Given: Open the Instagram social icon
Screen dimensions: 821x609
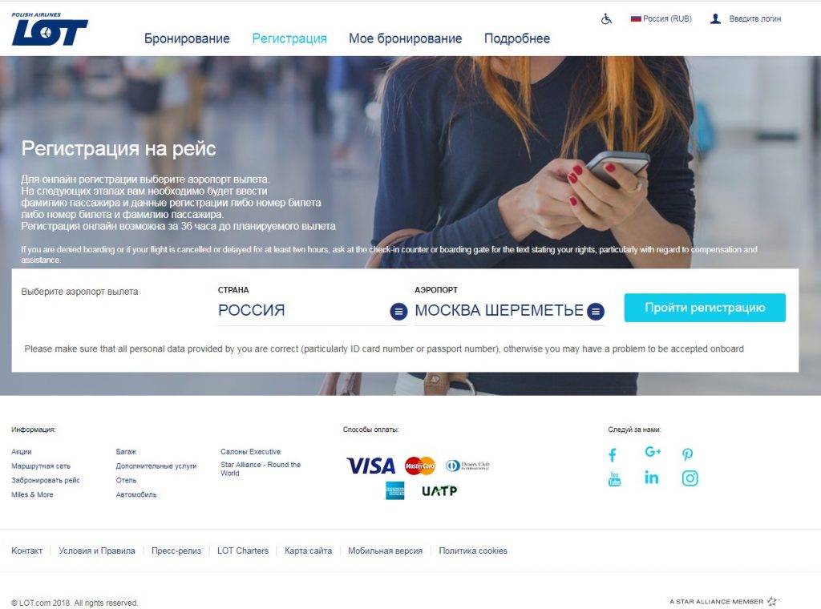Looking at the screenshot, I should (690, 478).
